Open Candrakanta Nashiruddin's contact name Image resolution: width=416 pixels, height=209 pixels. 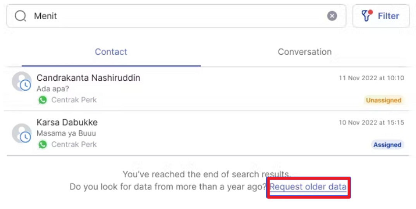pos(88,78)
